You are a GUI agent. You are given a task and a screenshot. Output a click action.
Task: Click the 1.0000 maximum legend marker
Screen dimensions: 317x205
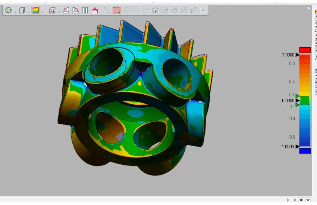tap(297, 55)
